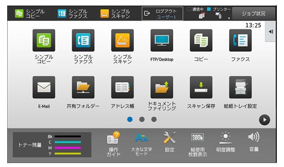Click ログアウト logout button for ユーザー1
Image resolution: width=284 pixels, height=167 pixels.
tap(162, 13)
